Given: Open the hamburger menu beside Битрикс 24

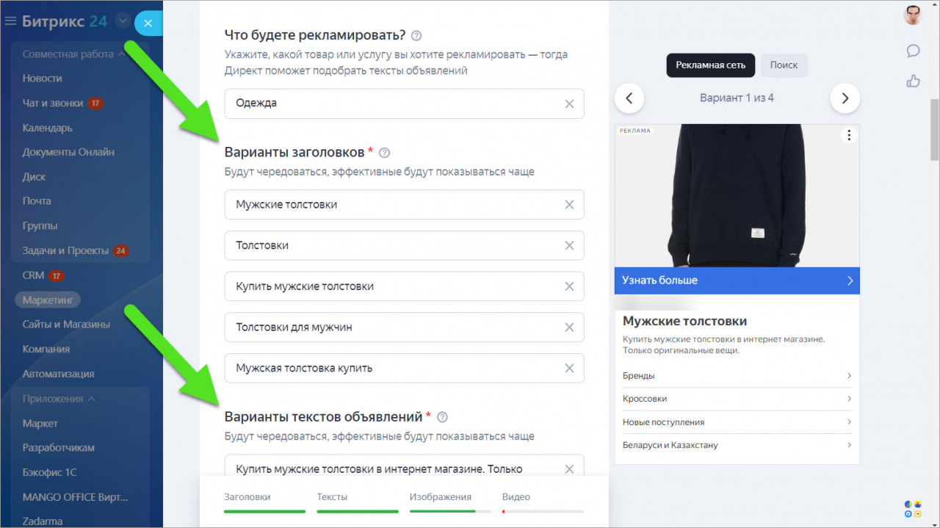Looking at the screenshot, I should point(10,21).
